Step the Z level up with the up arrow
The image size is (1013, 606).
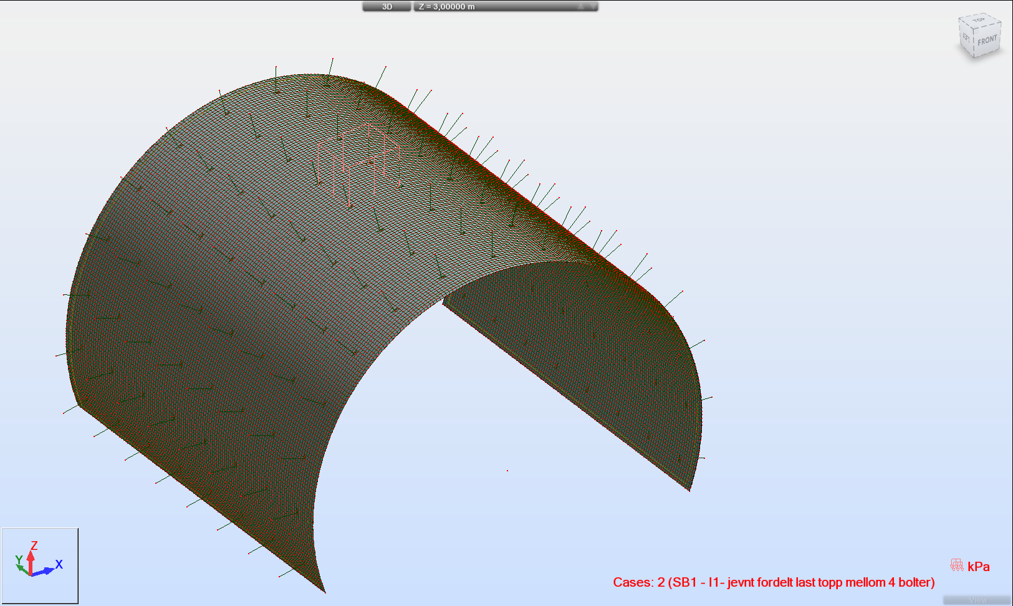click(580, 6)
